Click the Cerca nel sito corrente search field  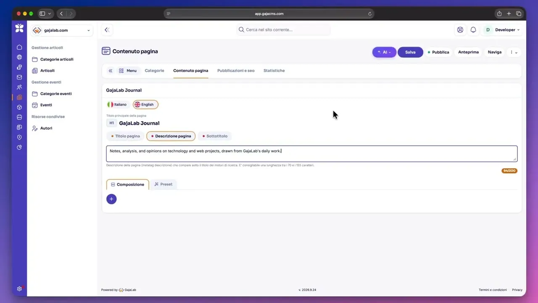[x=283, y=30]
